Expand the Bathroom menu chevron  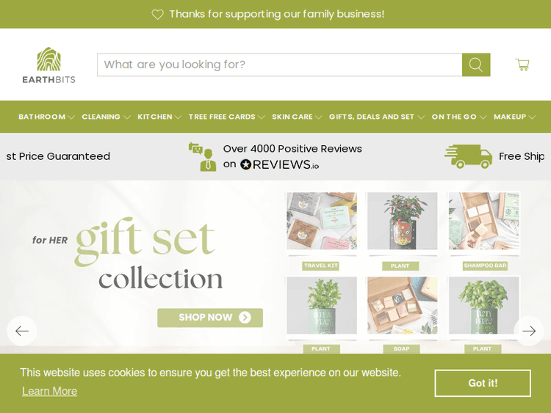click(x=71, y=117)
